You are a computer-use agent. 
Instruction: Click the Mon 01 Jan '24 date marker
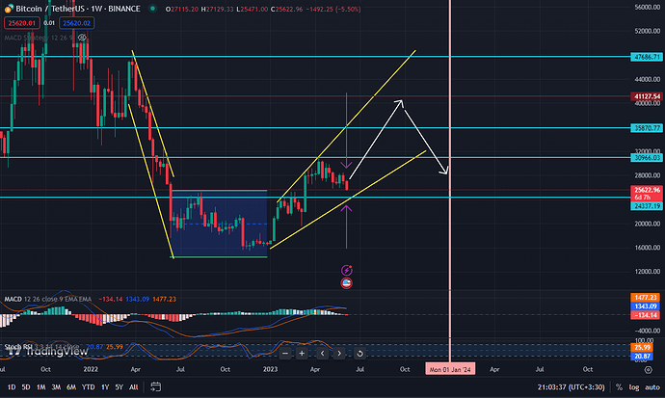tap(450, 369)
